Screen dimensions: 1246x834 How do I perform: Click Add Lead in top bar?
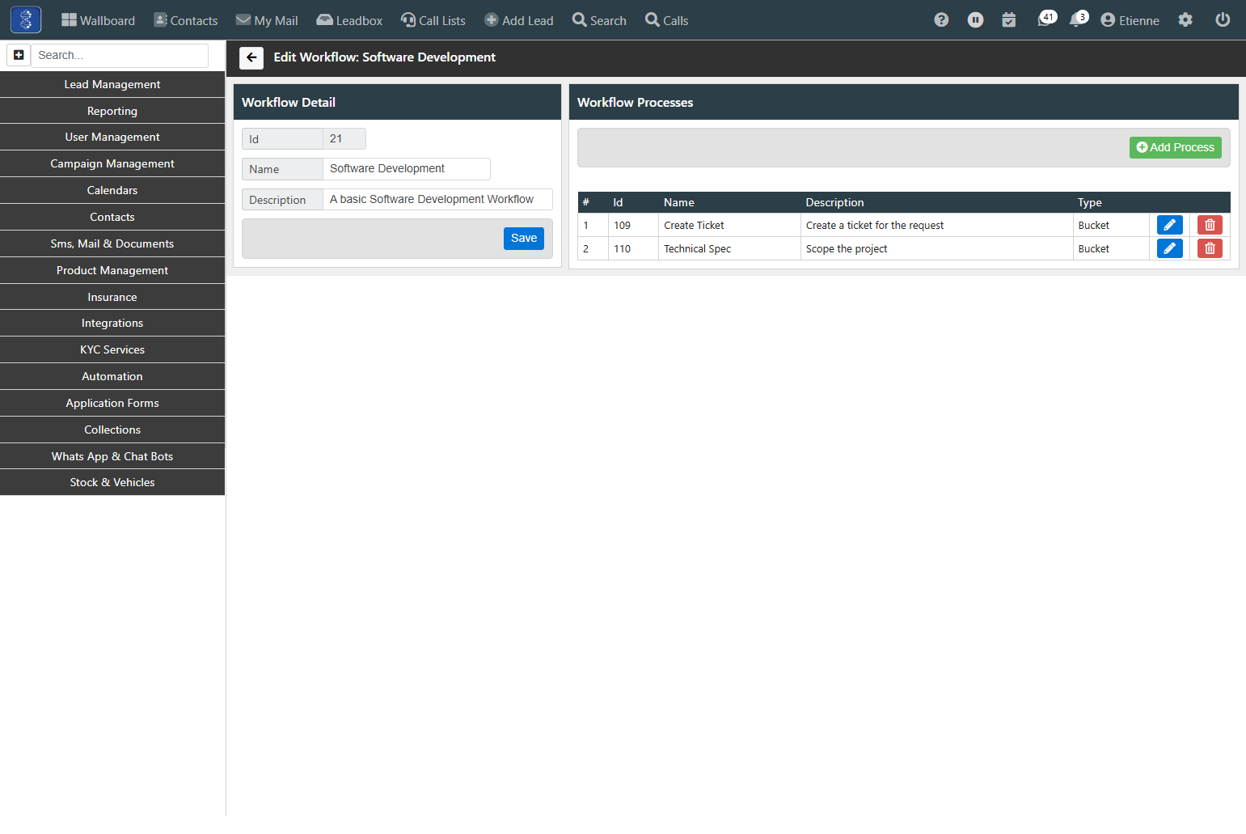(519, 20)
